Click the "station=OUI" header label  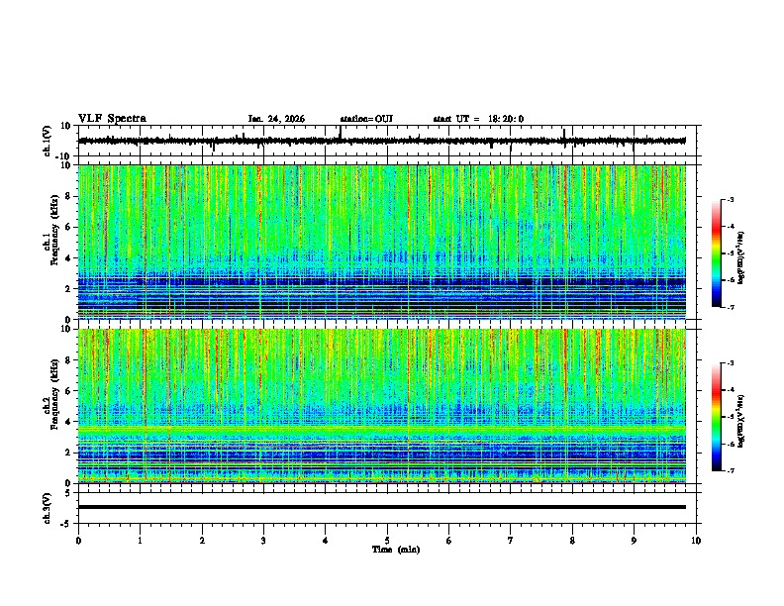pyautogui.click(x=366, y=119)
